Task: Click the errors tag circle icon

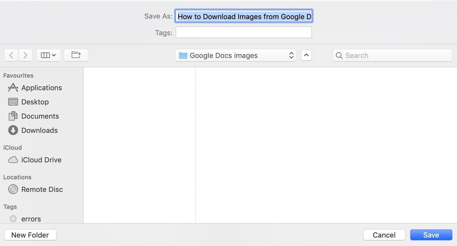Action: coord(13,219)
